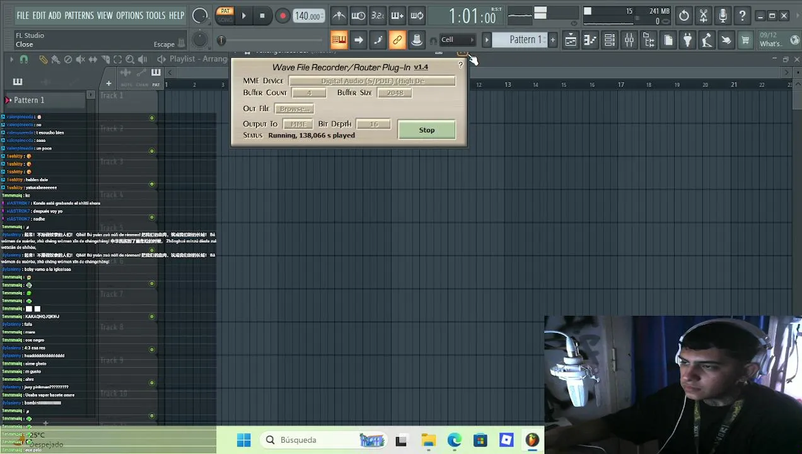Open the TOOLS menu
The width and height of the screenshot is (802, 454).
(x=156, y=15)
